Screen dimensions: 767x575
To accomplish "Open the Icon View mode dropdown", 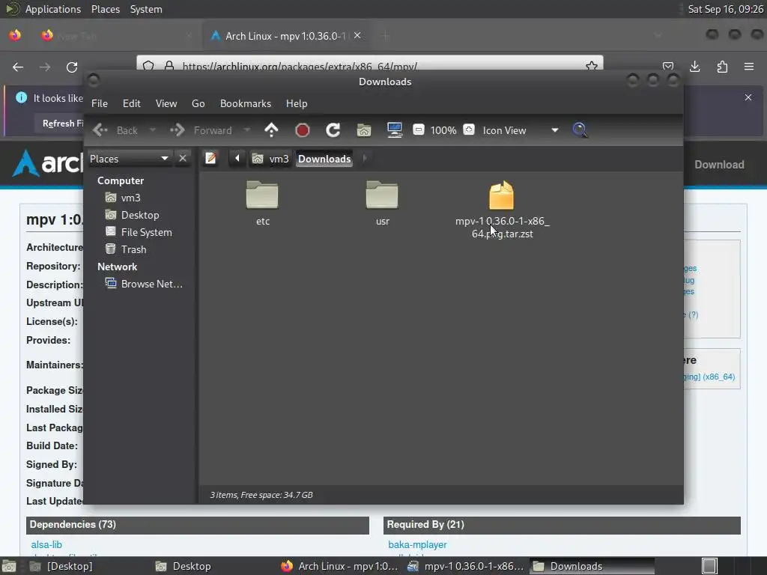I will [521, 130].
